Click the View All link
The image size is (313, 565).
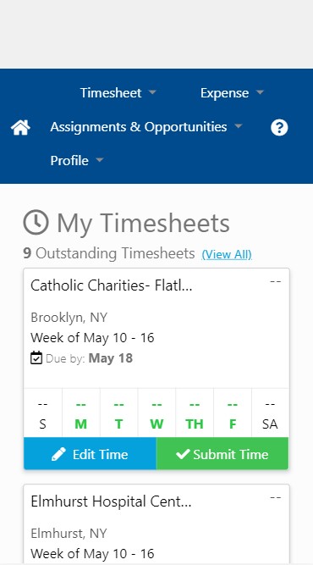[227, 254]
